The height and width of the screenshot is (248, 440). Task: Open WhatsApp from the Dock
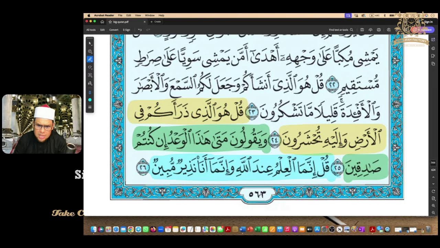pyautogui.click(x=145, y=229)
